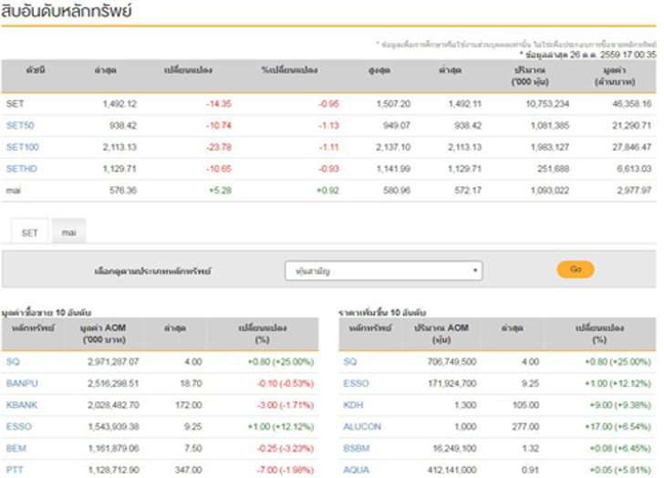Open the SETHD index link
The height and width of the screenshot is (478, 664).
coord(22,169)
